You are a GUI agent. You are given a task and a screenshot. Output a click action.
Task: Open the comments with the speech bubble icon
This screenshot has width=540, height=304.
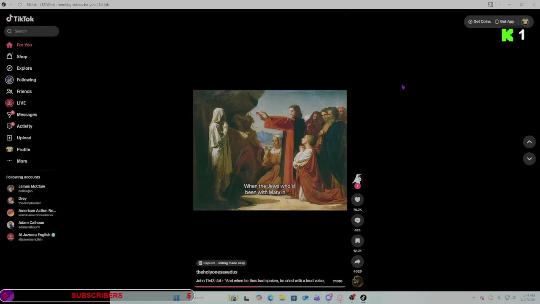point(357,220)
